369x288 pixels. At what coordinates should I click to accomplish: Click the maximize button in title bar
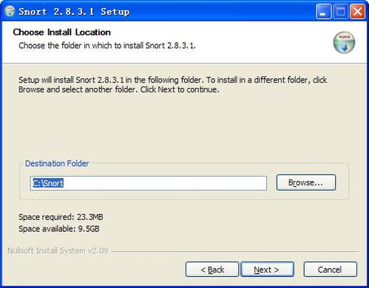pos(340,12)
